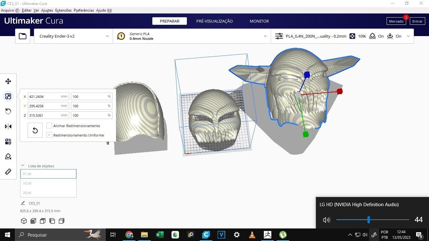Open the Extensões menu

click(63, 10)
